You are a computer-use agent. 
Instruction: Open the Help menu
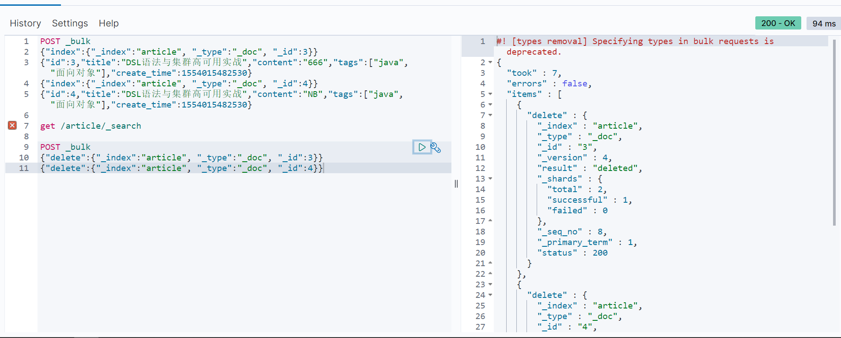coord(109,23)
